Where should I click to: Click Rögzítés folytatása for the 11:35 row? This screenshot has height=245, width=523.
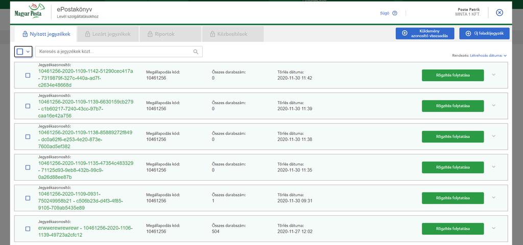coord(453,167)
